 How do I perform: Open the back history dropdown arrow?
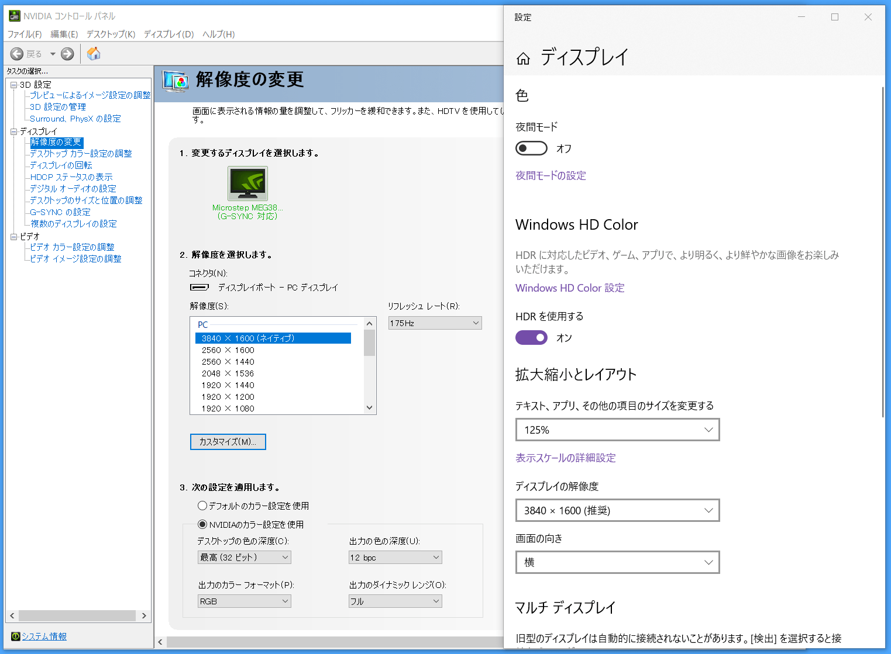coord(53,54)
